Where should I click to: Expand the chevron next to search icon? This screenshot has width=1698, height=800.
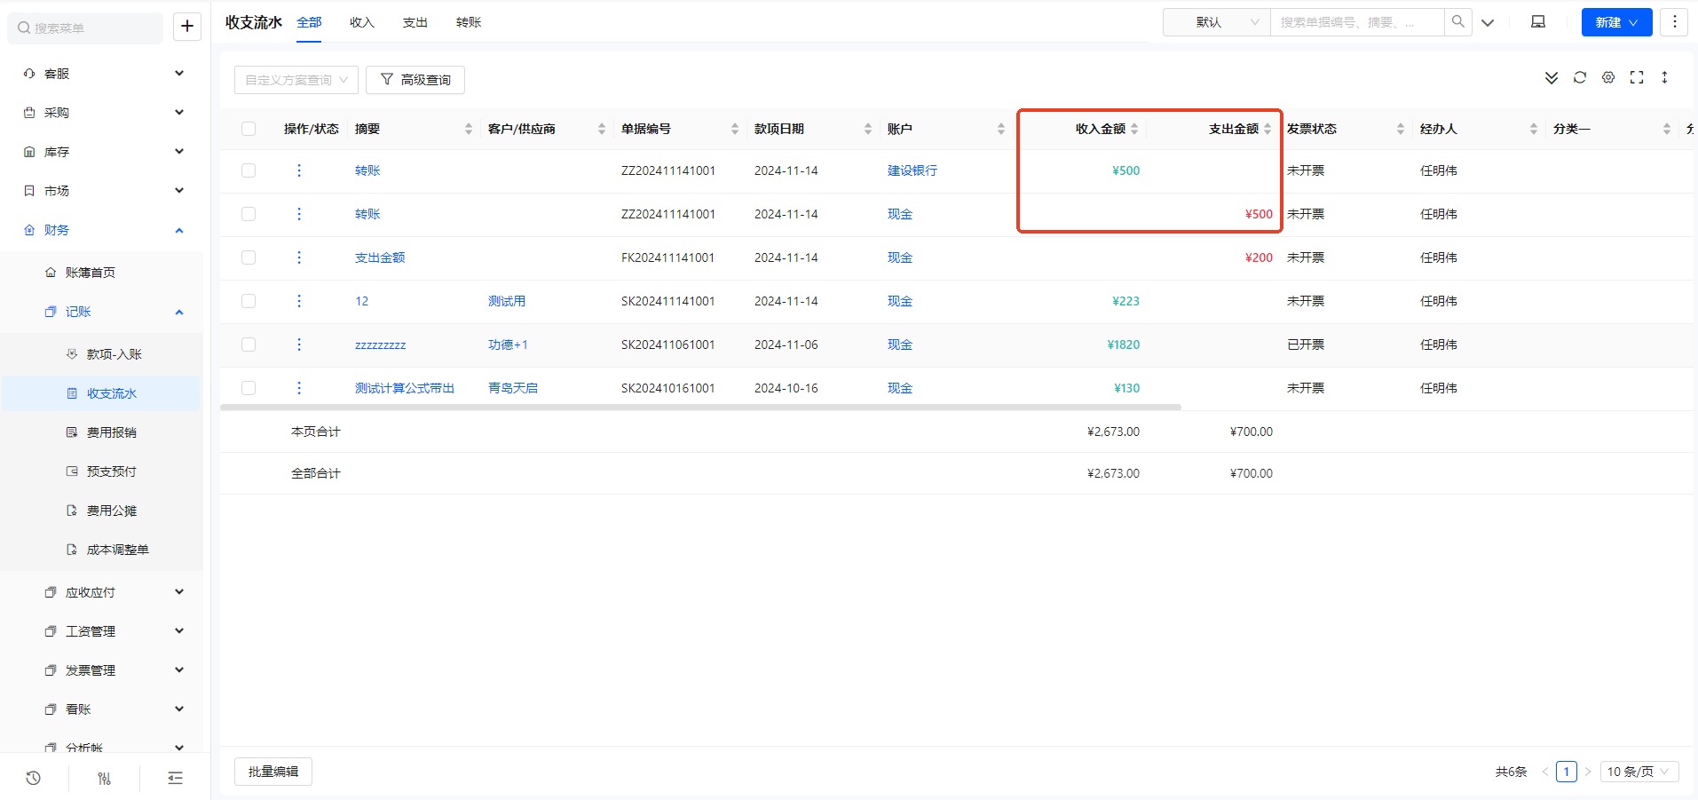coord(1488,23)
